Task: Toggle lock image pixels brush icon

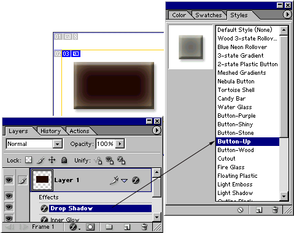Action: click(41, 160)
